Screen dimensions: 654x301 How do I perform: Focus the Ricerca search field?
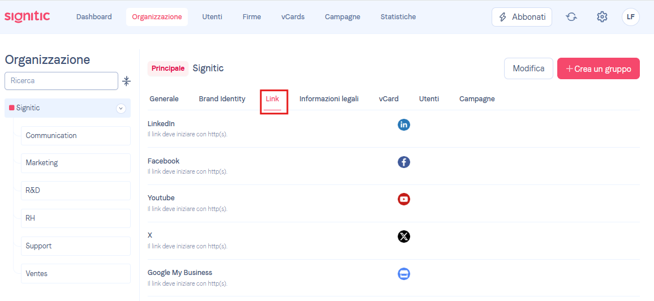click(x=61, y=81)
